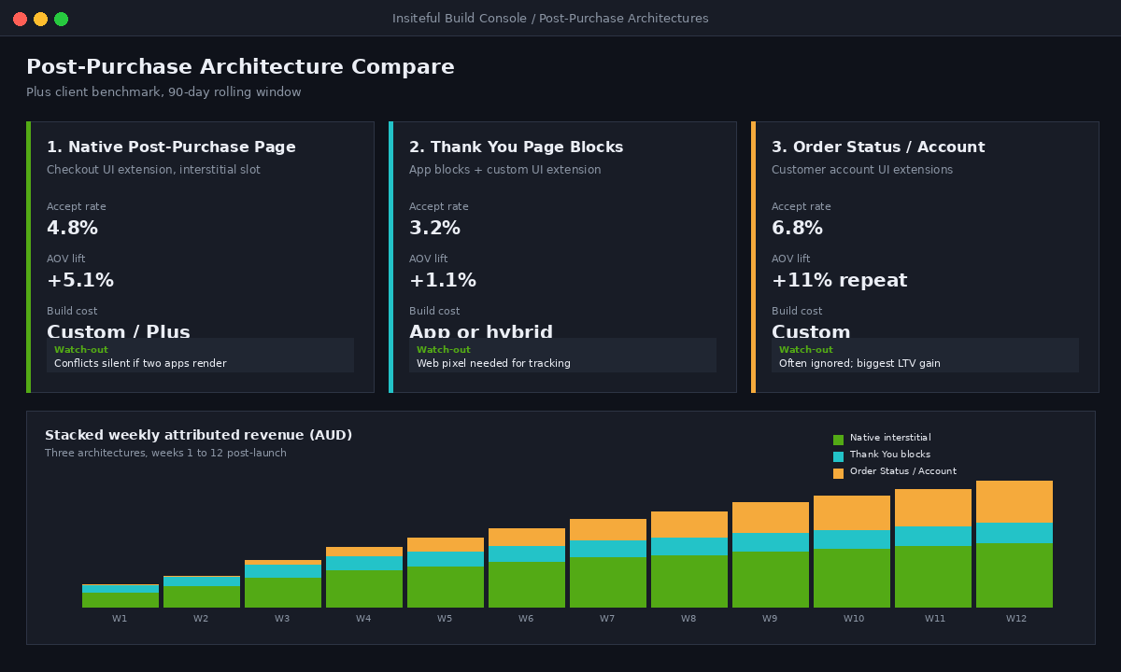The width and height of the screenshot is (1121, 672).
Task: Click the Thank You blocks legend label
Action: (890, 455)
